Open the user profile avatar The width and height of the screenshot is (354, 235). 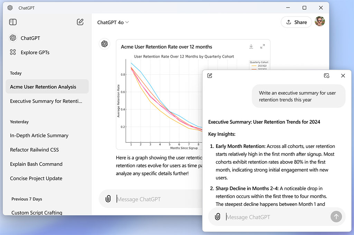pyautogui.click(x=320, y=21)
